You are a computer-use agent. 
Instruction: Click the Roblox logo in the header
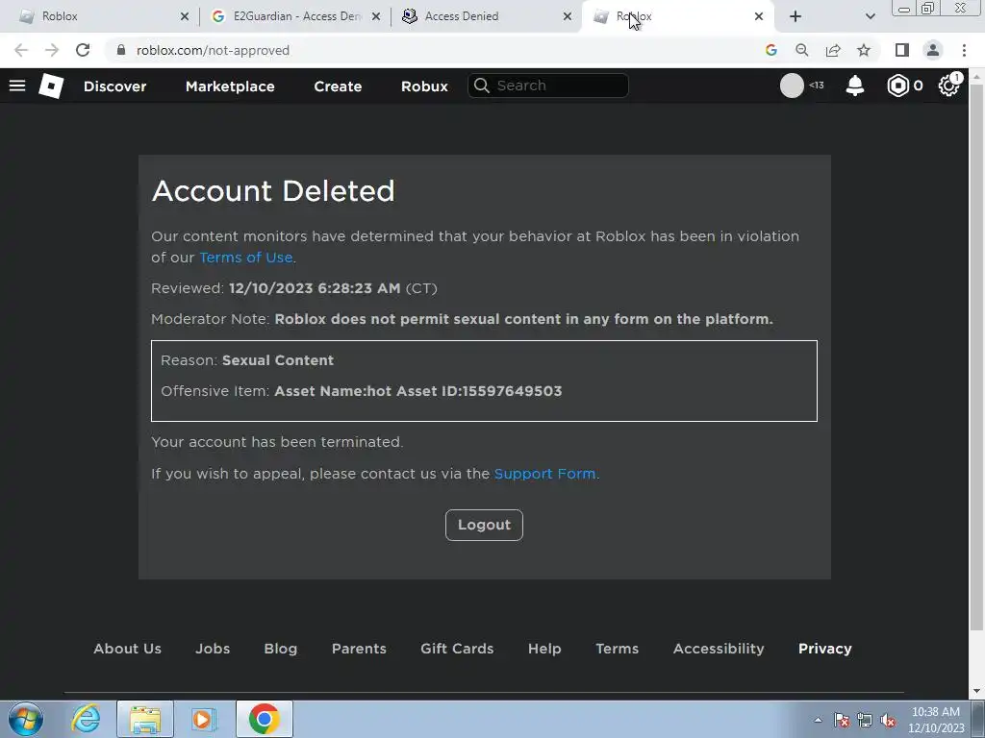[51, 86]
